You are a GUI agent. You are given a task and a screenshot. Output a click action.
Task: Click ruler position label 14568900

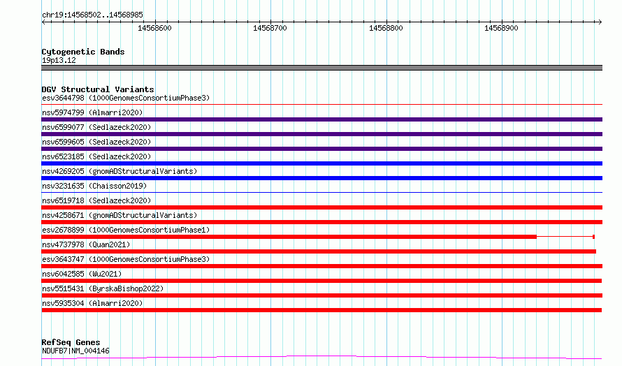pos(501,28)
